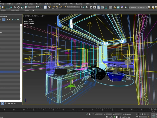Viewport: 157px width, 118px height.
Task: Click the display layers icon beside Selection Set
Action: tap(3, 103)
